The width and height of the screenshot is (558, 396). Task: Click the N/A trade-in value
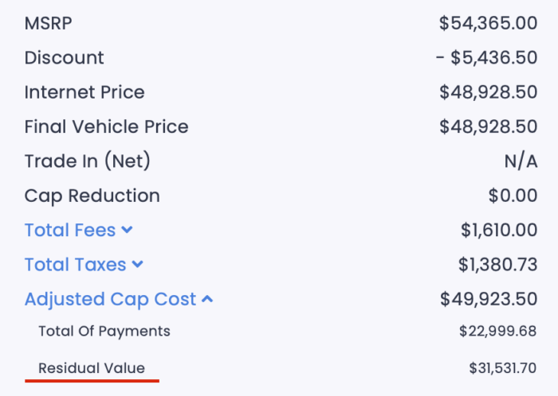point(521,161)
